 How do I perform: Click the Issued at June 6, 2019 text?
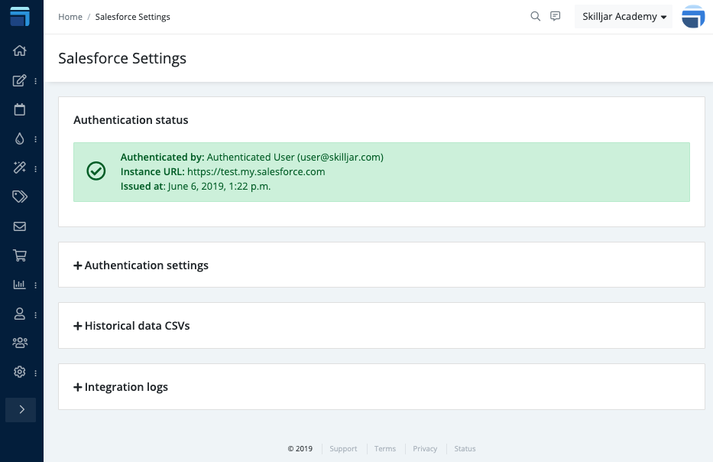pos(196,187)
